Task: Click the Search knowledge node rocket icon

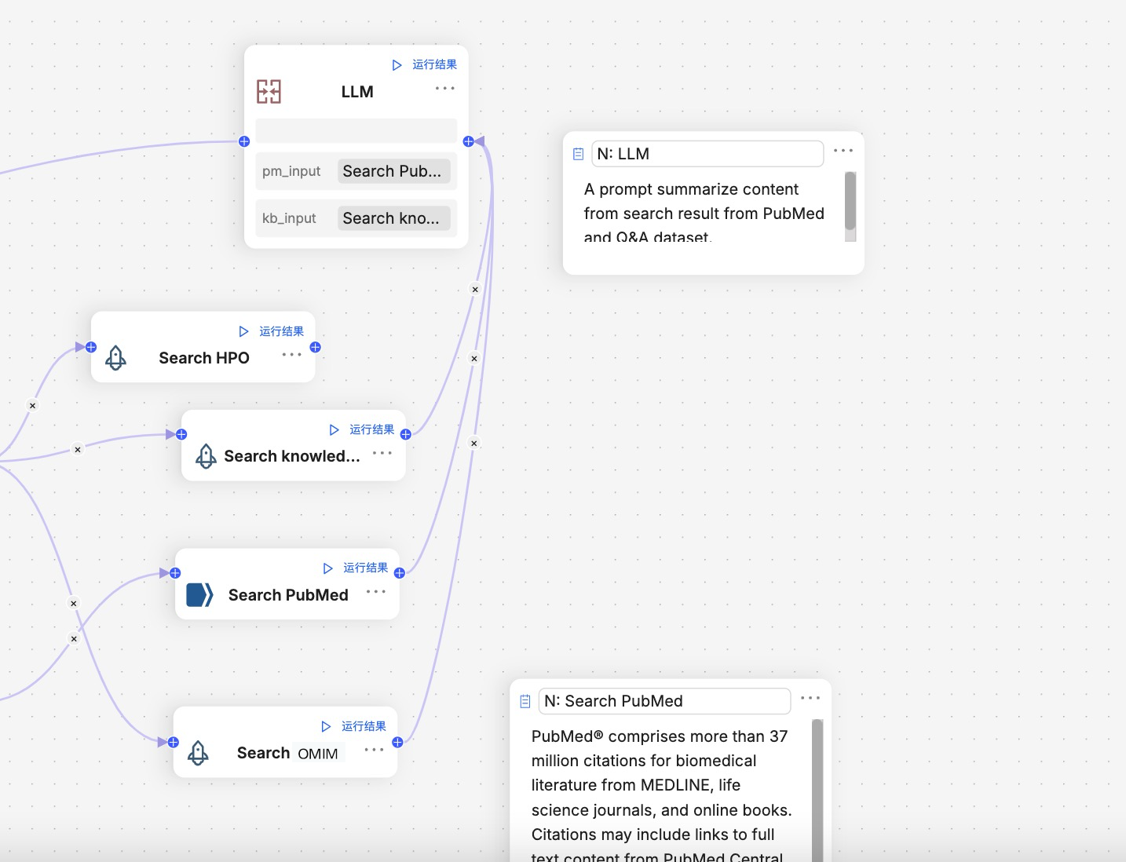Action: (206, 456)
